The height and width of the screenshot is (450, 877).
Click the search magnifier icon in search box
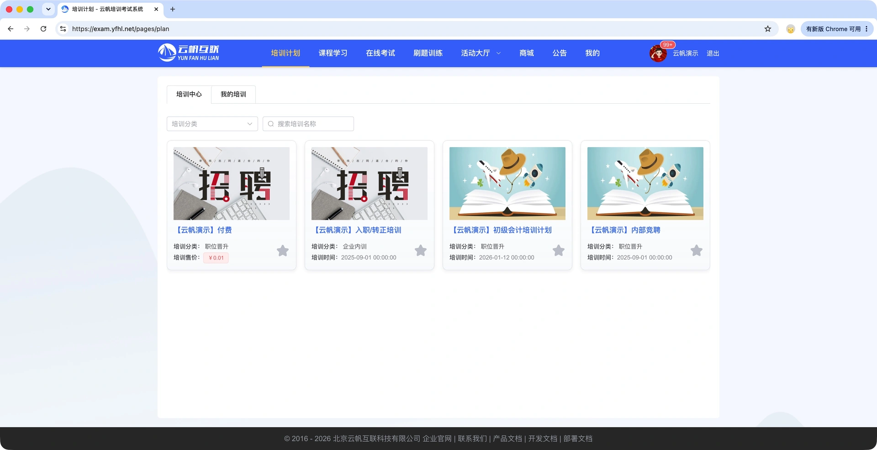pyautogui.click(x=271, y=124)
